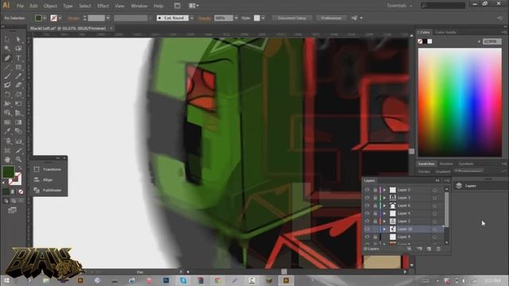This screenshot has height=286, width=509.
Task: Toggle visibility eye of Layer 9
Action: [367, 237]
